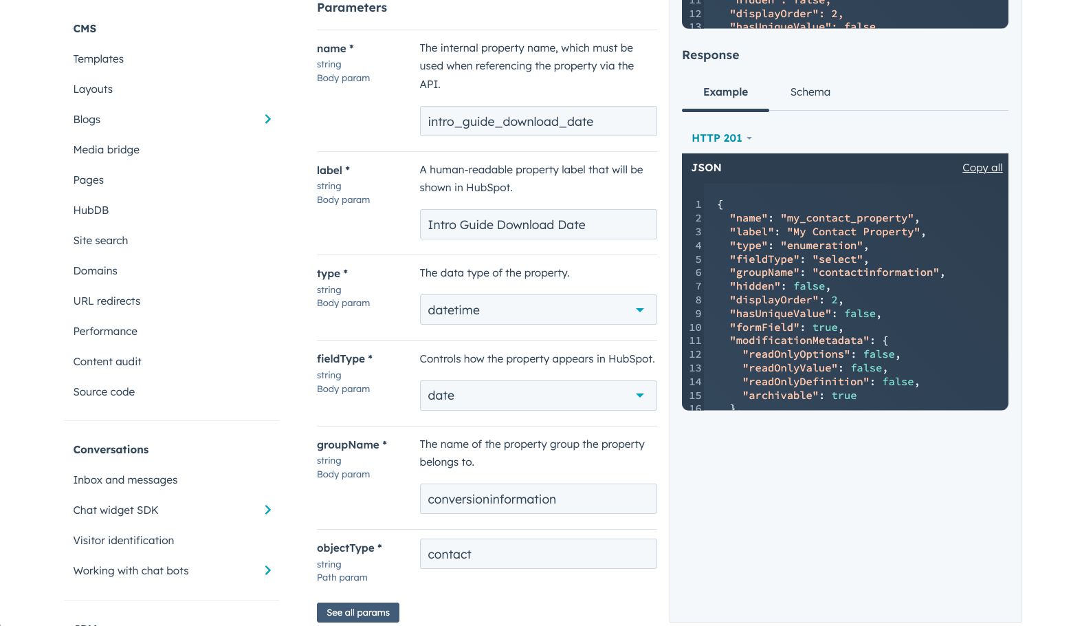Expand the Blogs submenu chevron
Image resolution: width=1082 pixels, height=626 pixels.
coord(268,119)
